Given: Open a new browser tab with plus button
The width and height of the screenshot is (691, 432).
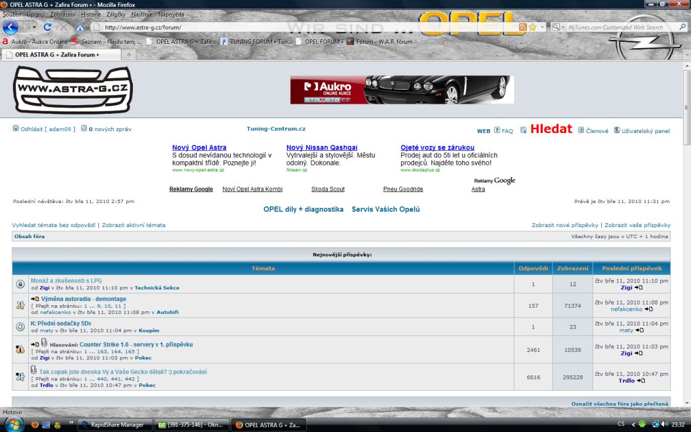Looking at the screenshot, I should click(x=129, y=54).
